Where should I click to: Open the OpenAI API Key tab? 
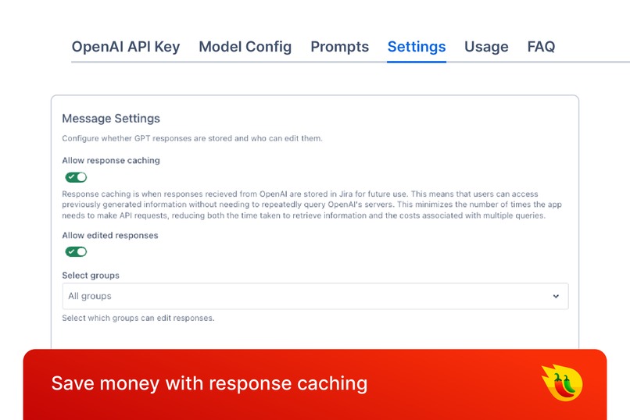pos(126,47)
